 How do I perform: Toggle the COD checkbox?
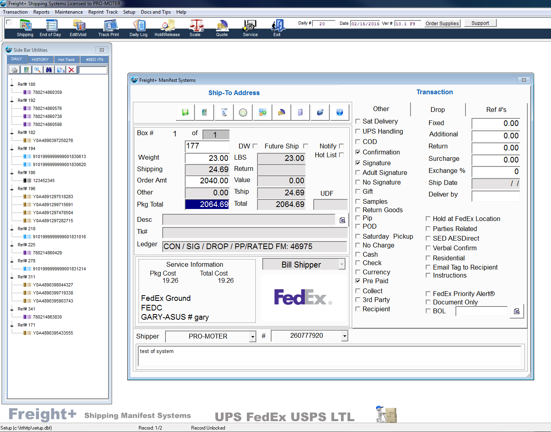pyautogui.click(x=358, y=142)
